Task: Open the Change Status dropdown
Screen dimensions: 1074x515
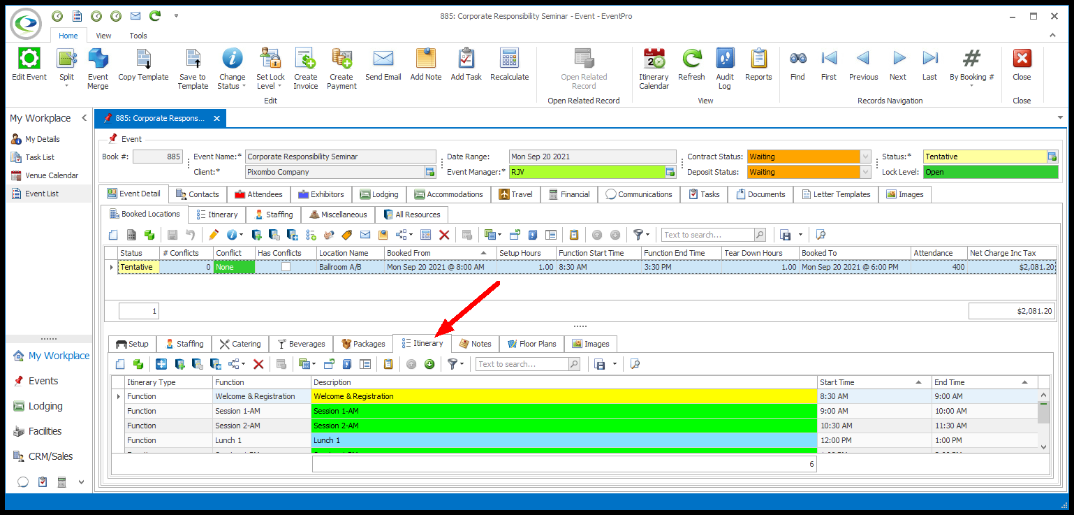Action: tap(244, 86)
